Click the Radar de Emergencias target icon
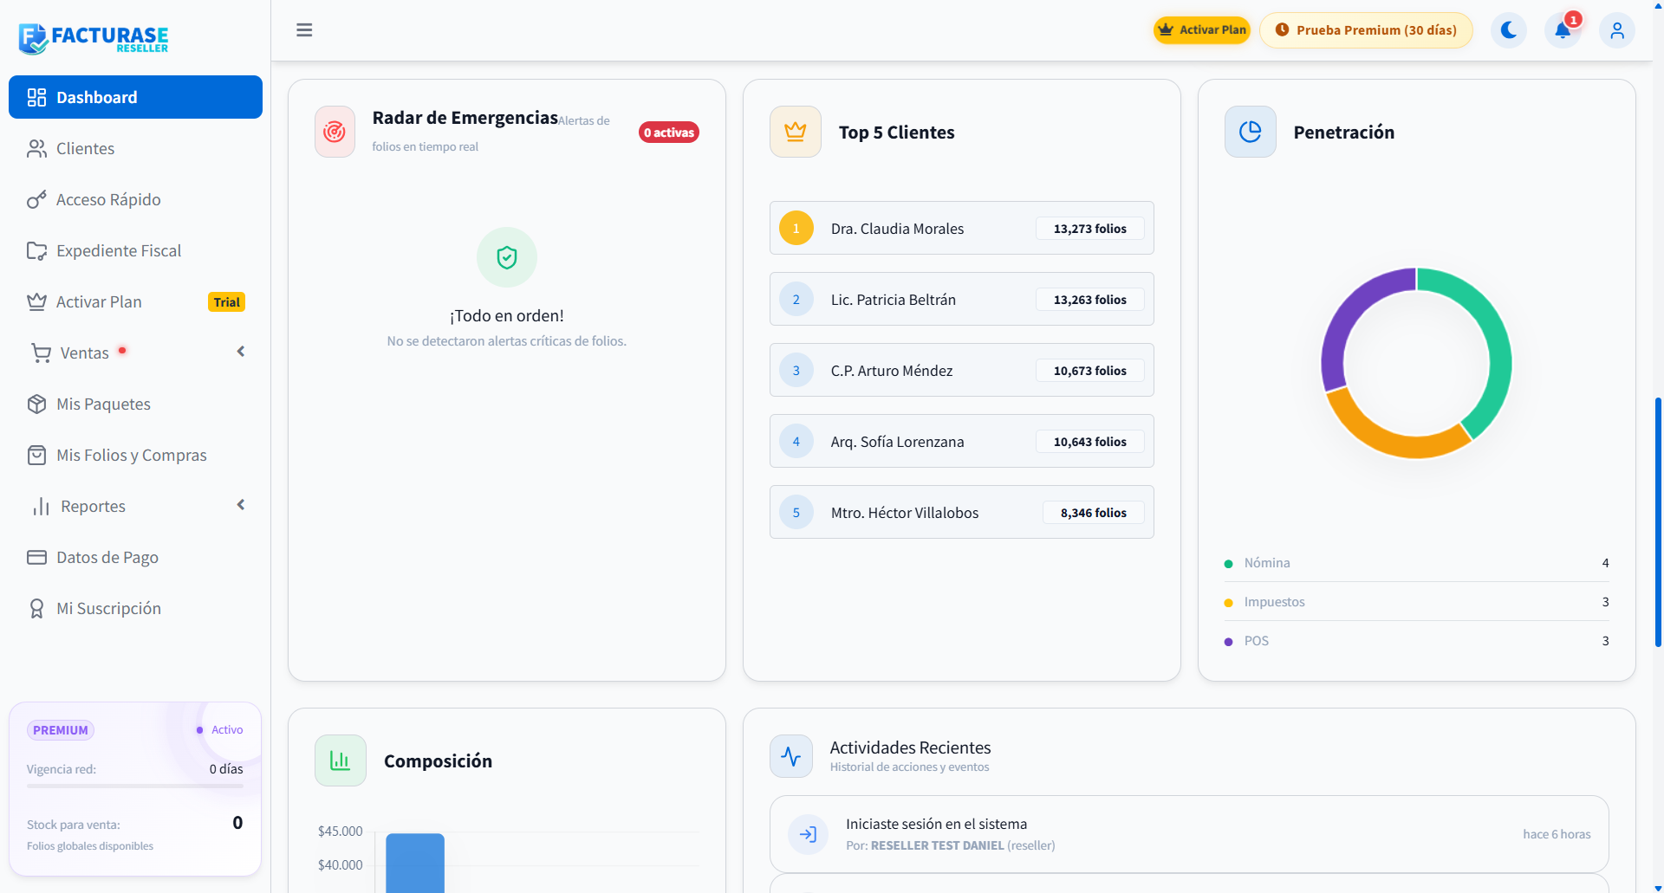The width and height of the screenshot is (1664, 893). 335,132
